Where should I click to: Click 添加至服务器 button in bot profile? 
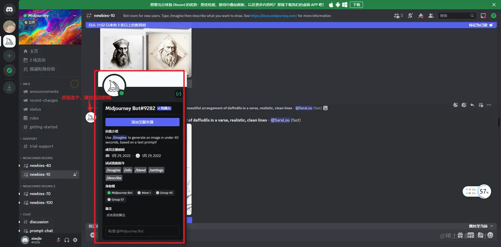(142, 122)
